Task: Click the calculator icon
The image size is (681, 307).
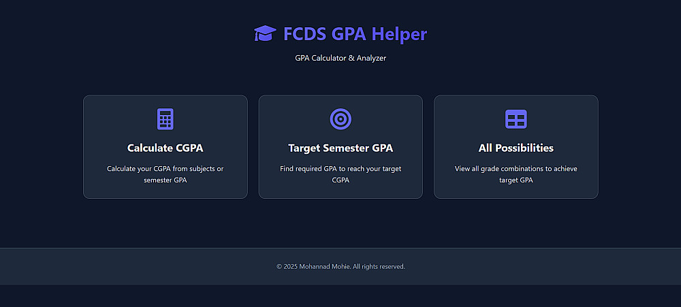Action: [165, 119]
